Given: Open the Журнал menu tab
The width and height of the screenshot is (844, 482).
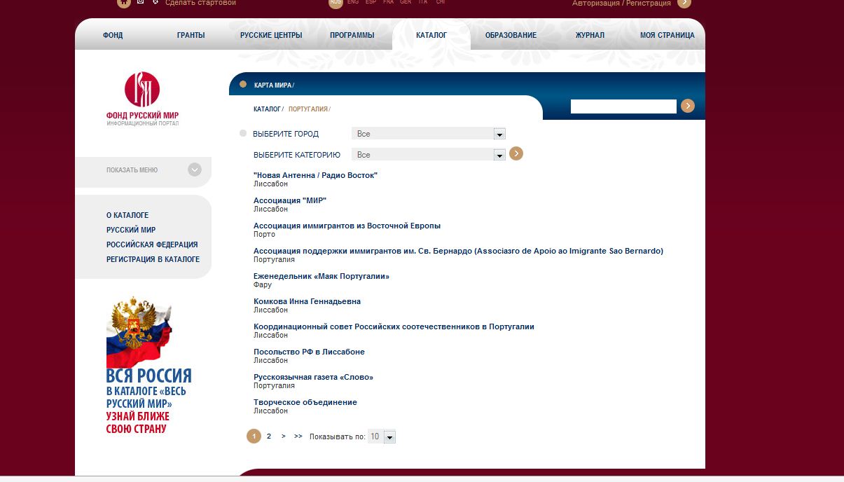Looking at the screenshot, I should [590, 35].
